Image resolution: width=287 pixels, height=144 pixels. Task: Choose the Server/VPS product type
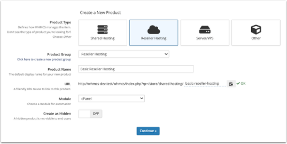pos(205,33)
